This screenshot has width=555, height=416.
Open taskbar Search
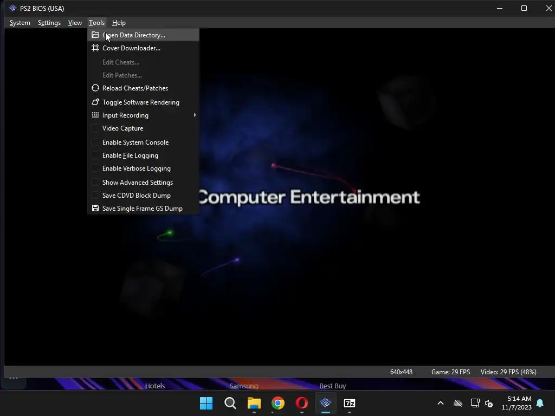click(x=230, y=403)
